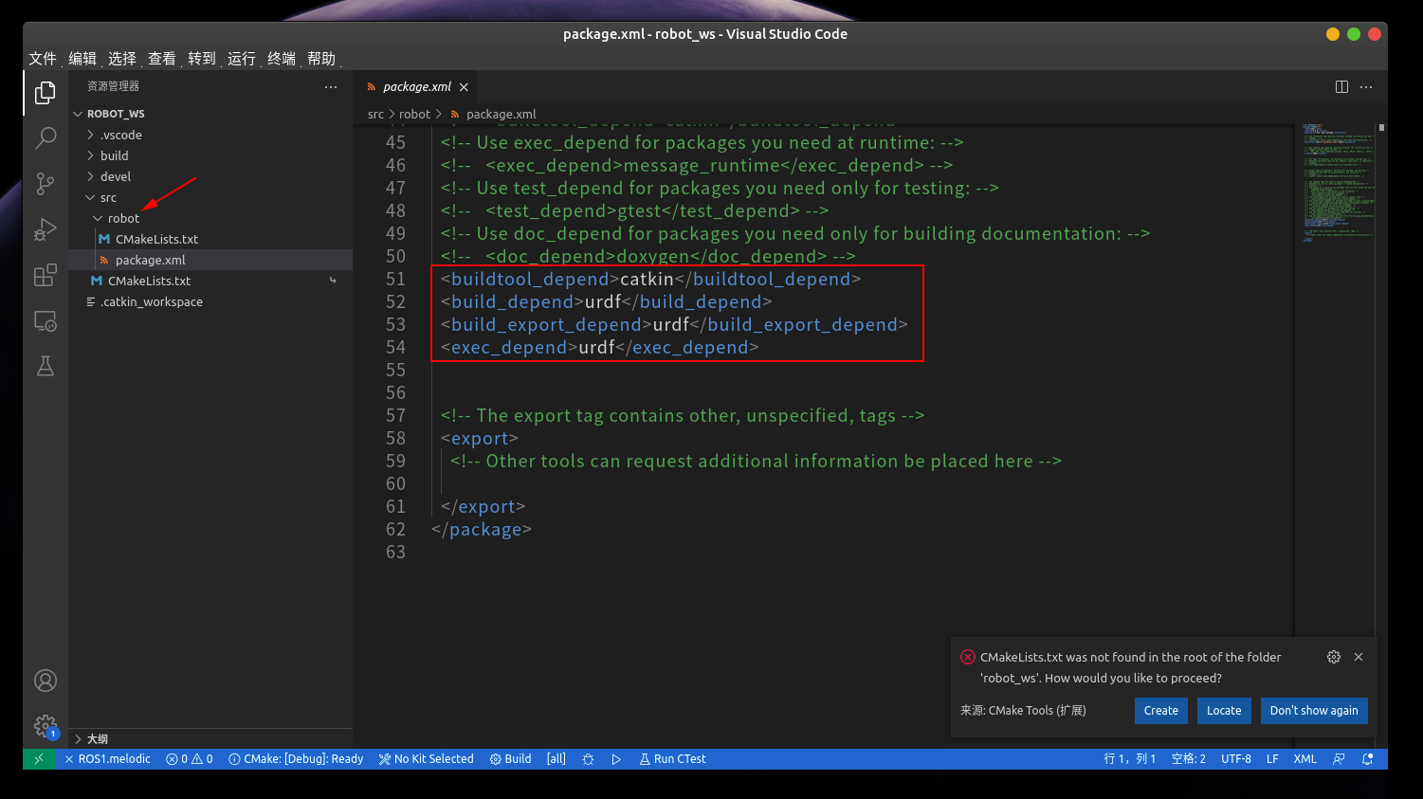
Task: Open the Accounts icon
Action: pos(46,681)
